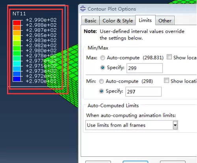The image size is (197, 163).
Task: Click the red color band in legend
Action: tap(17, 23)
